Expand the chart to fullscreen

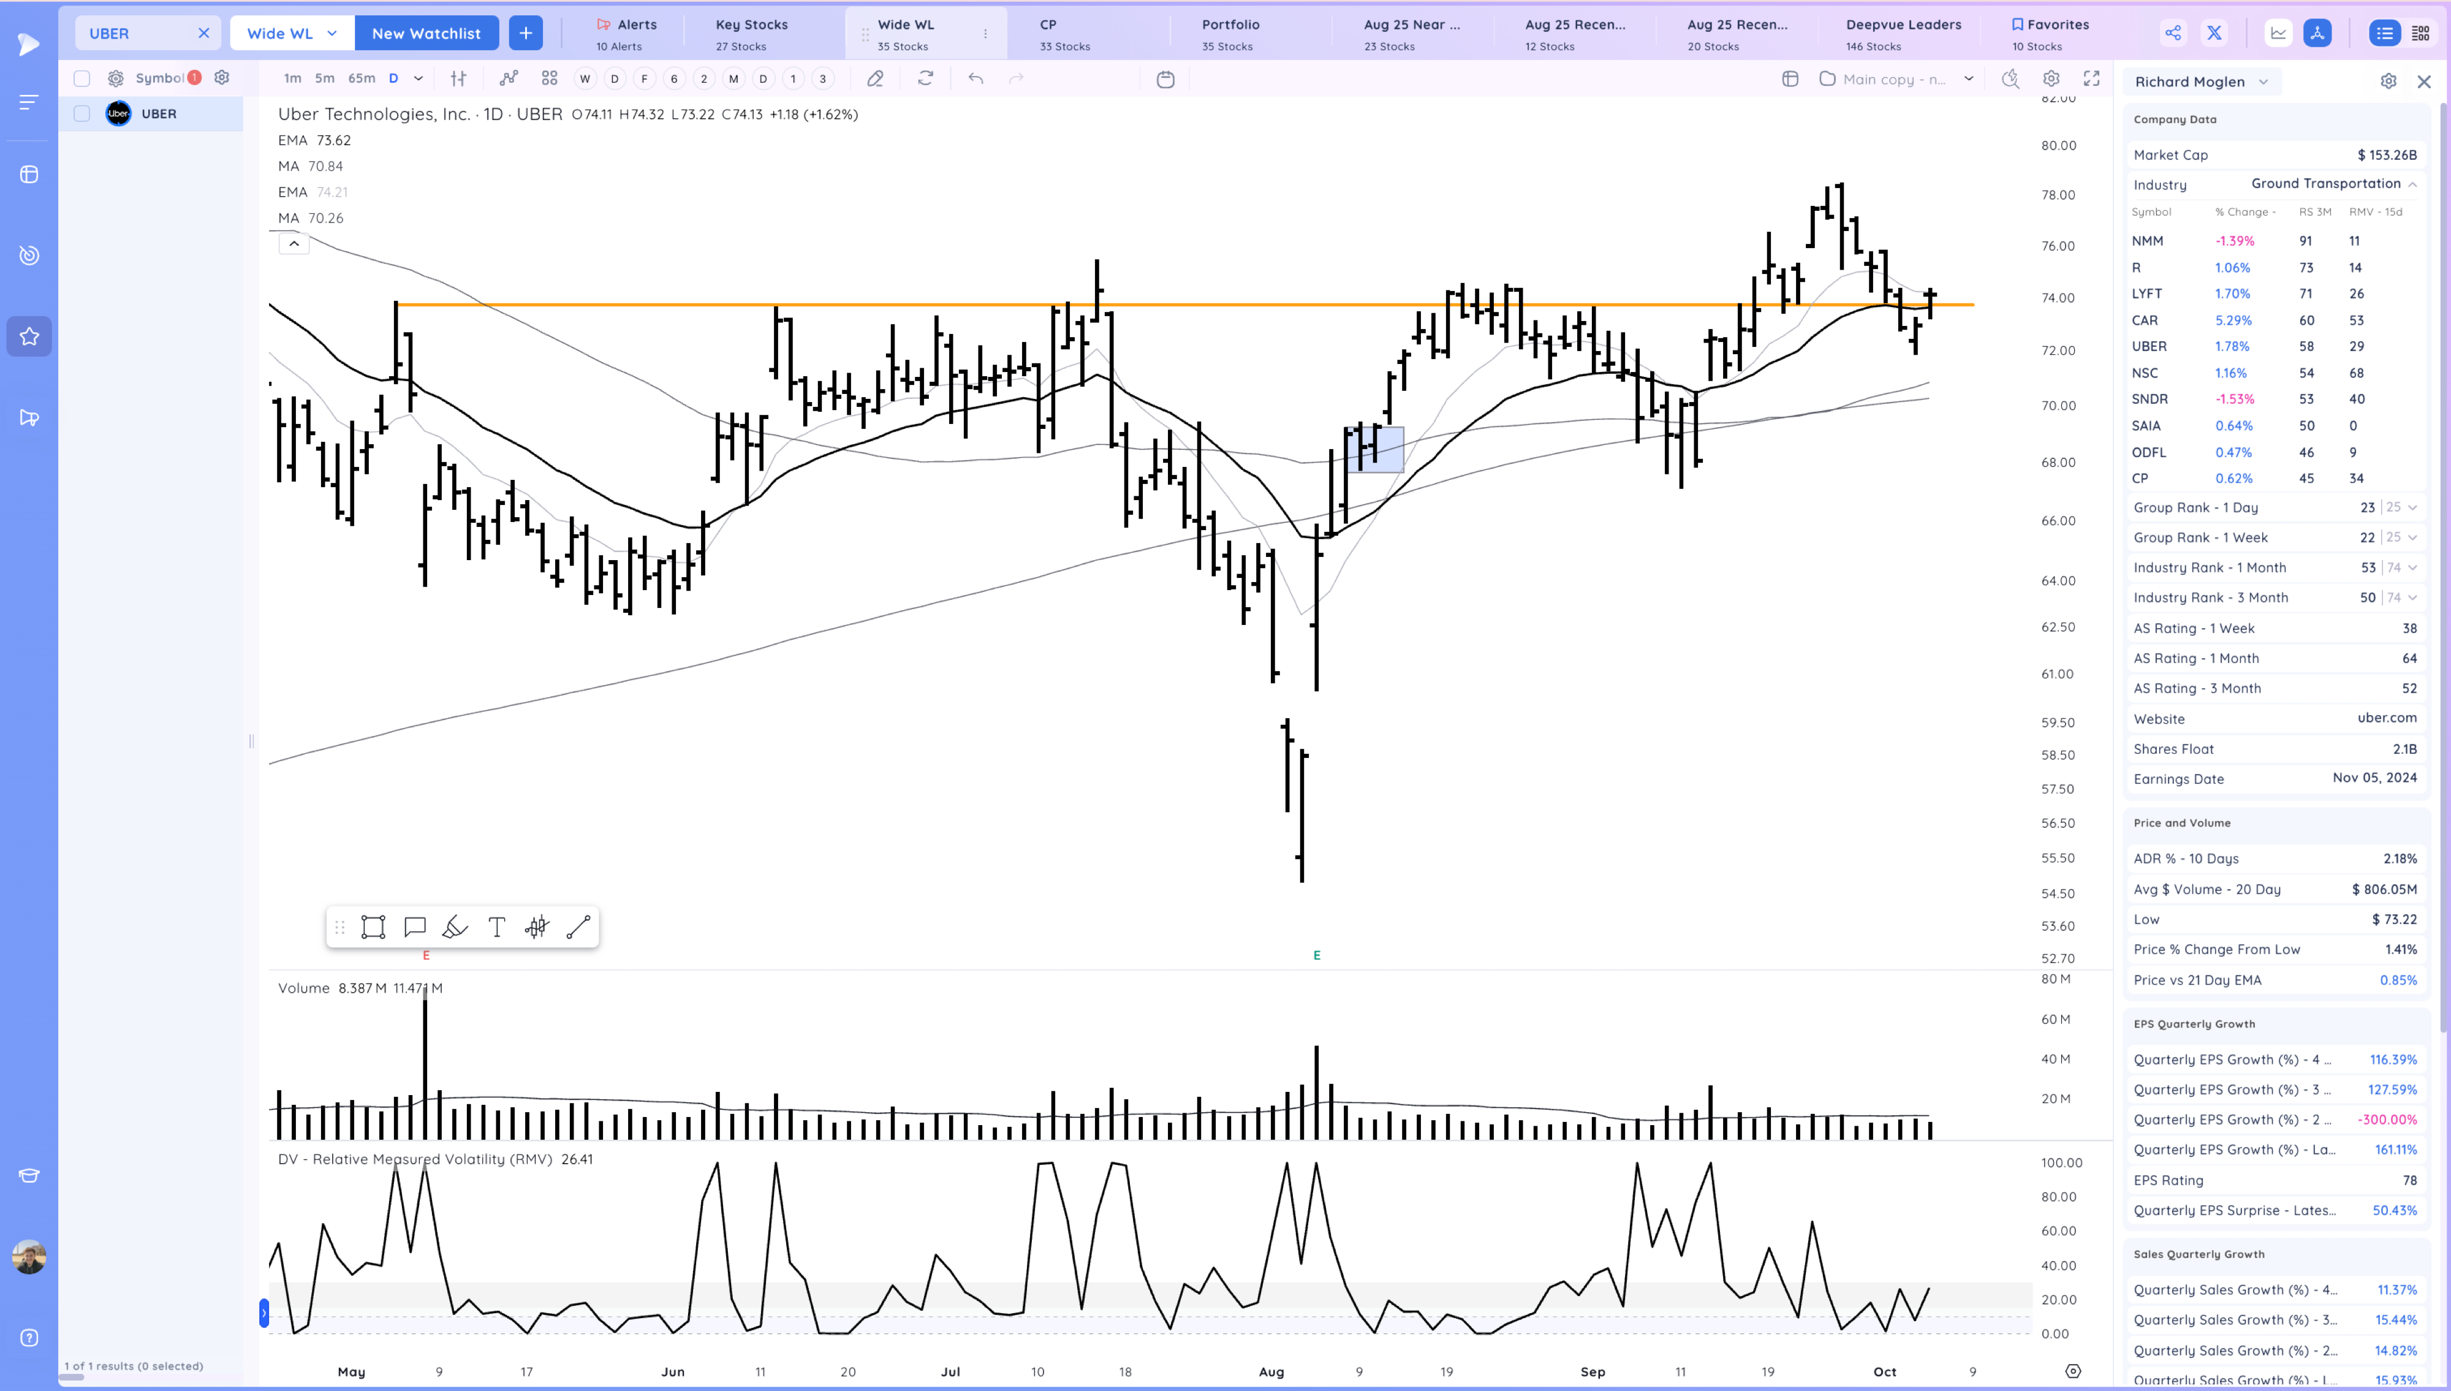pos(2092,79)
